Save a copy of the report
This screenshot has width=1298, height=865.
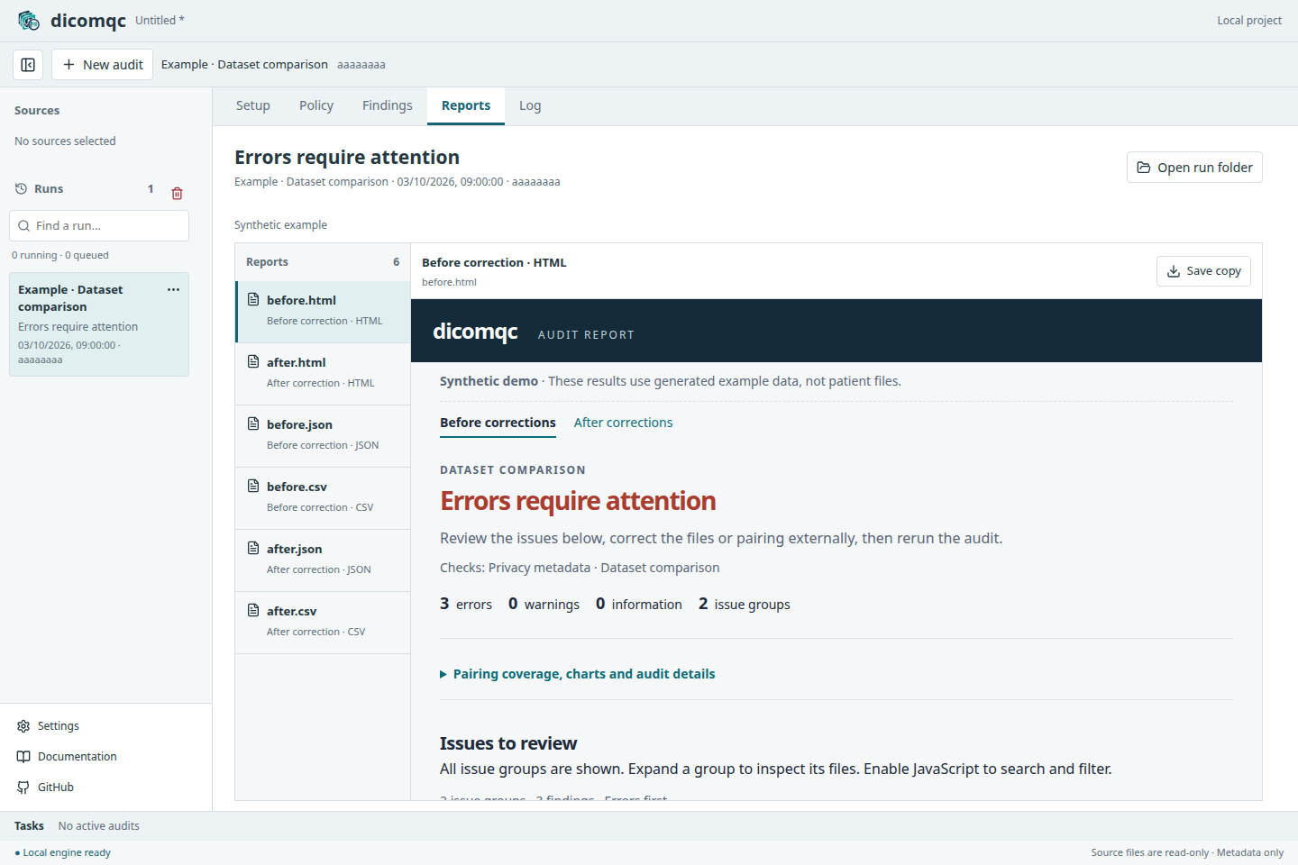click(x=1203, y=271)
